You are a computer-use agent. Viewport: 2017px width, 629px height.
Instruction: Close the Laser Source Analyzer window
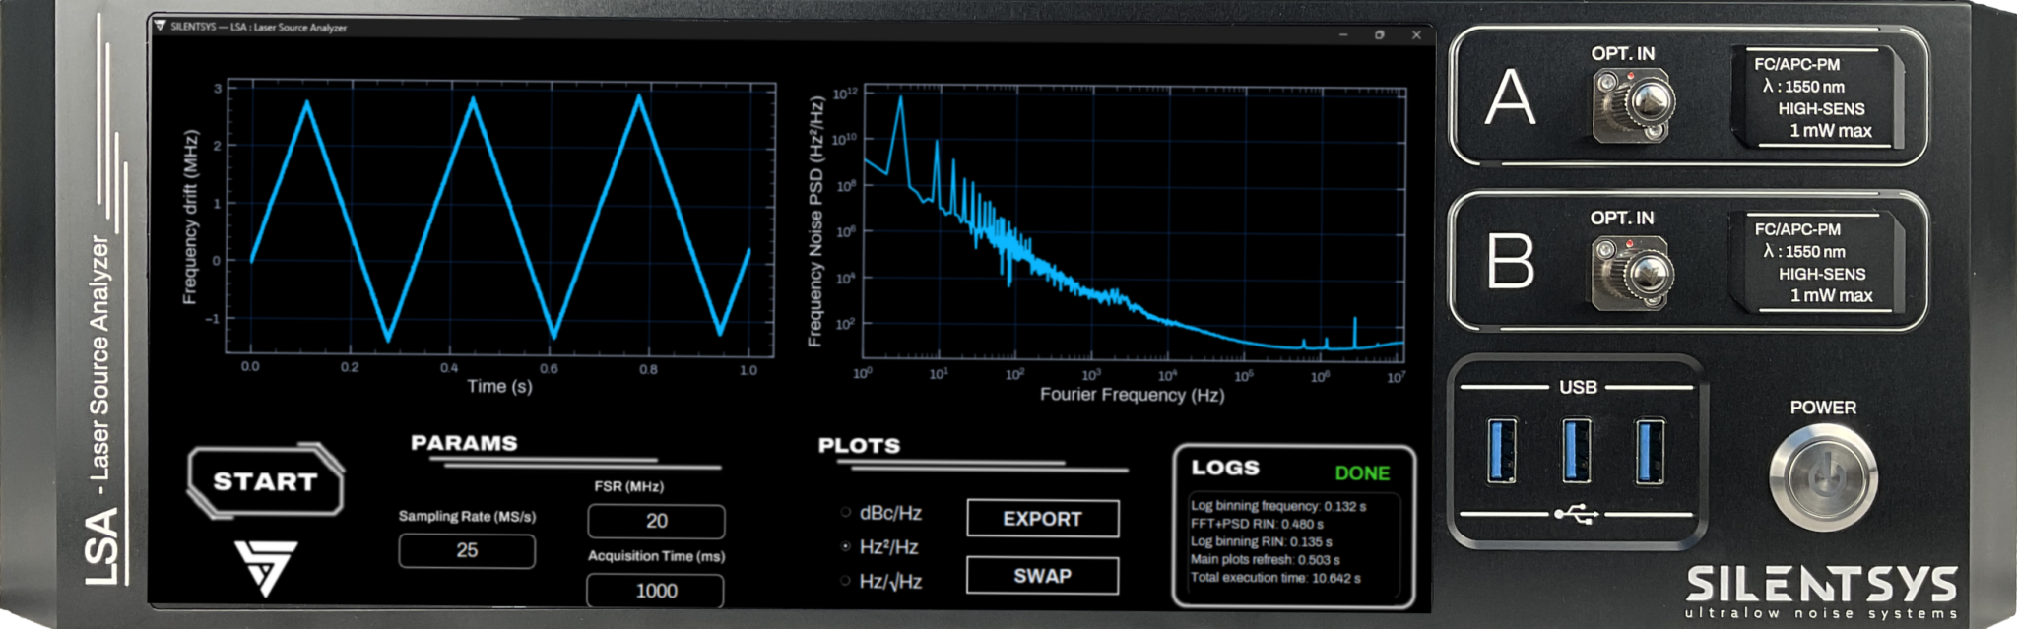[x=1416, y=34]
